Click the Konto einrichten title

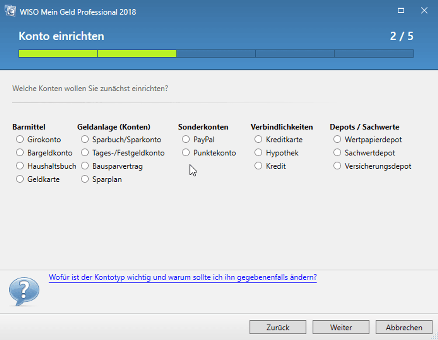tap(62, 36)
